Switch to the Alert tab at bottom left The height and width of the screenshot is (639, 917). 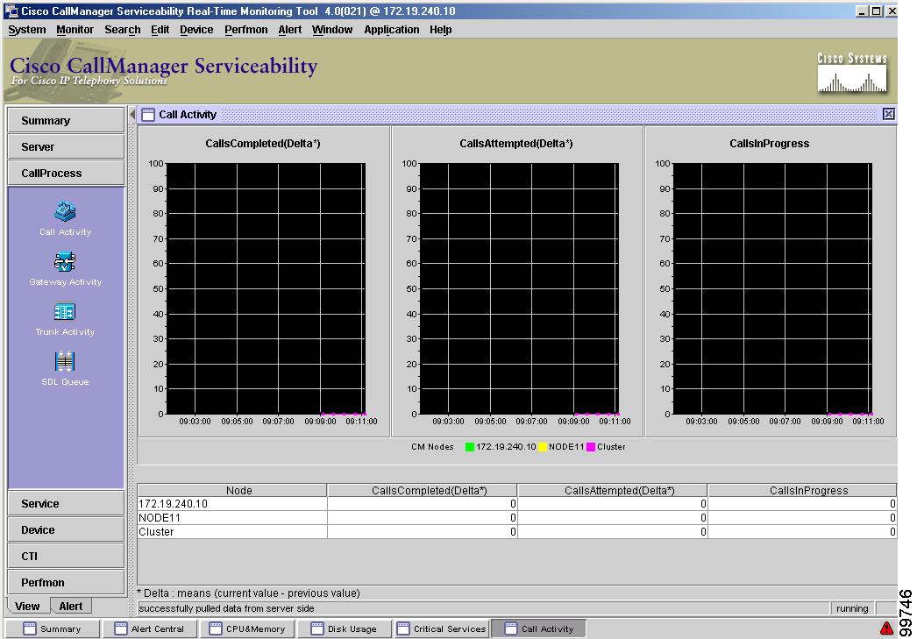(71, 607)
